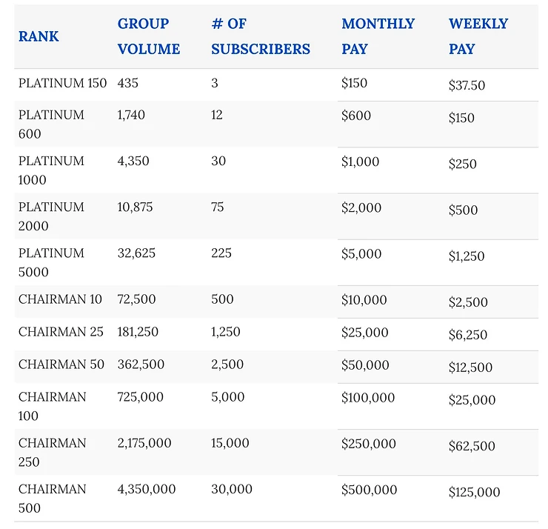Click the CHAIRMAN 10 rank cell

click(x=60, y=299)
